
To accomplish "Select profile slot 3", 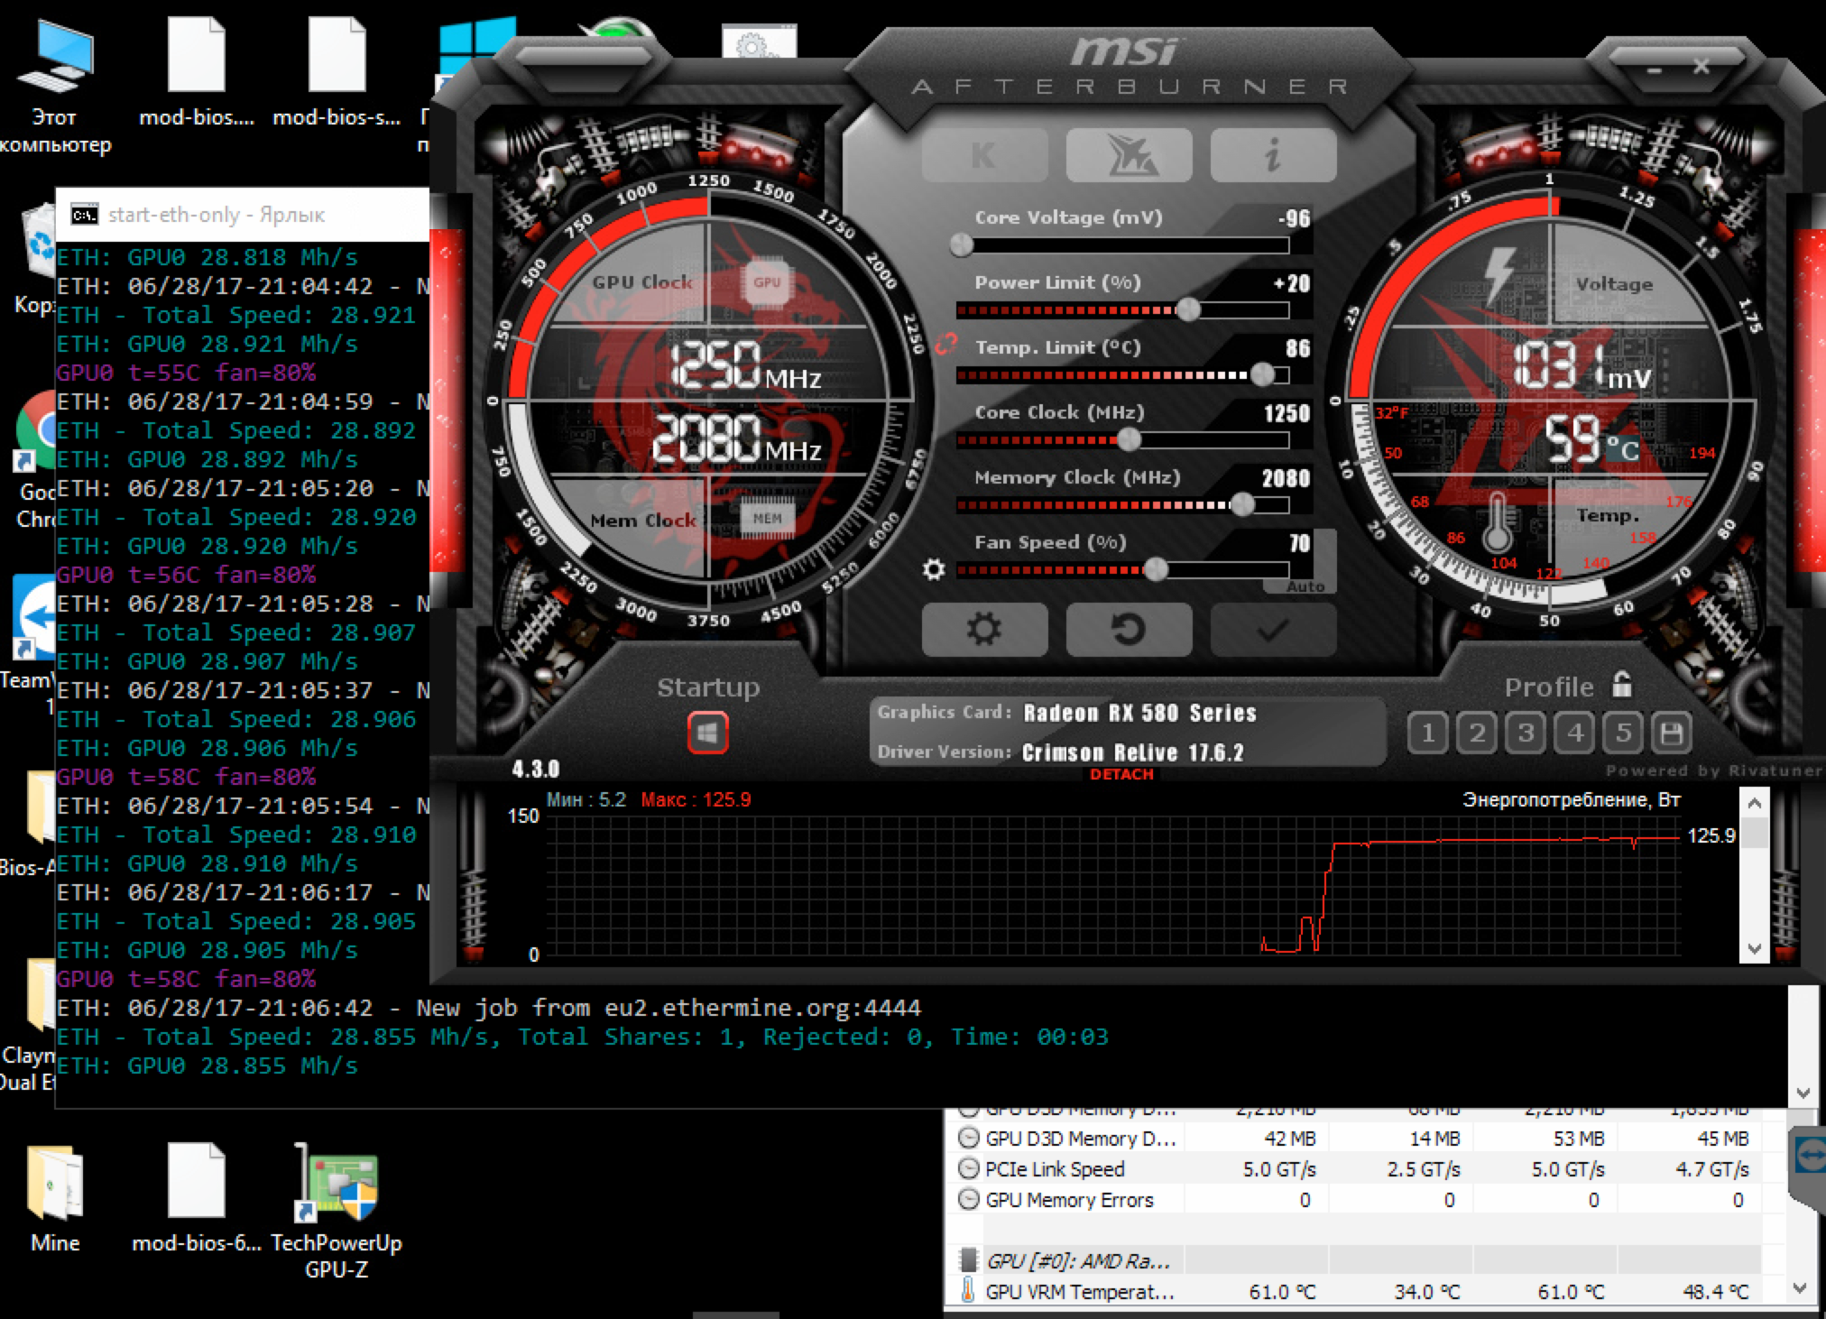I will (1526, 733).
